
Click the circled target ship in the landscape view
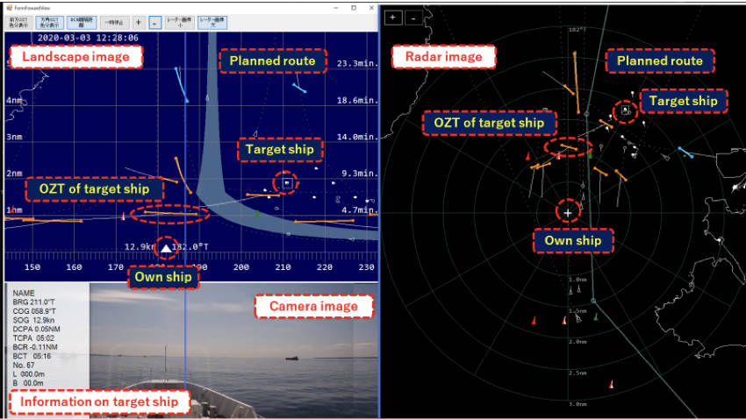(x=286, y=183)
